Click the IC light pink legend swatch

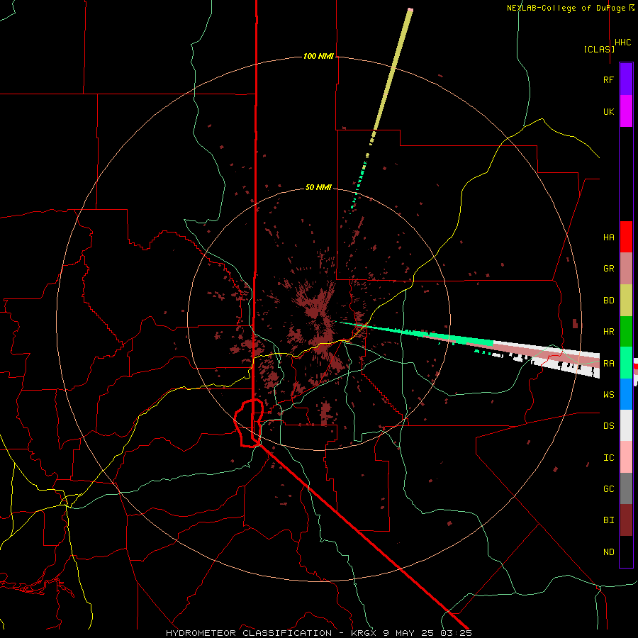626,457
